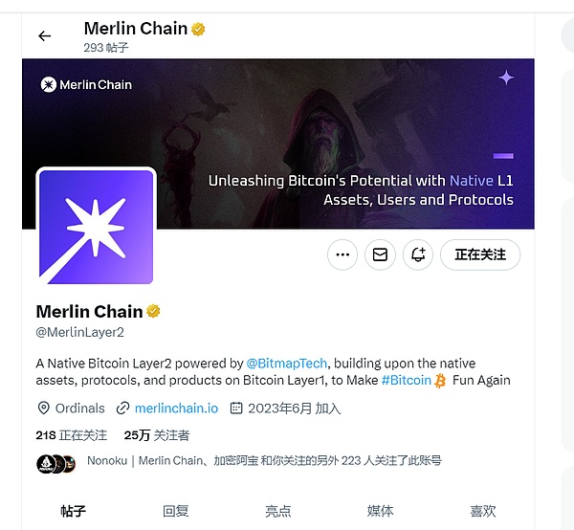
Task: View the 218 正在关注 following list
Action: tap(72, 434)
